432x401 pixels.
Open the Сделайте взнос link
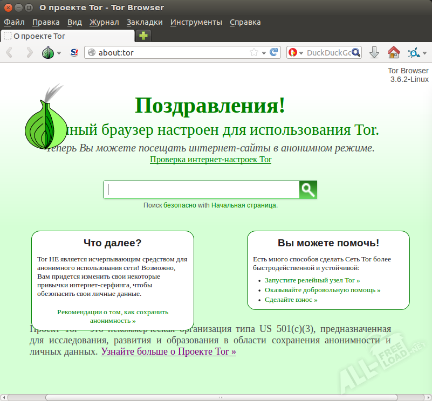click(291, 300)
